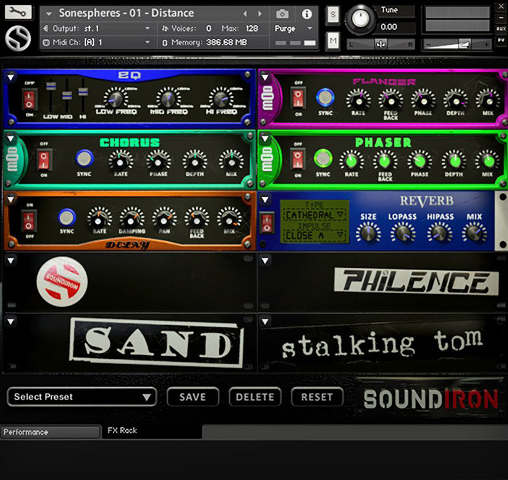The image size is (508, 480).
Task: Click the circular Soundiron badge on empty FX slot
Action: click(61, 282)
